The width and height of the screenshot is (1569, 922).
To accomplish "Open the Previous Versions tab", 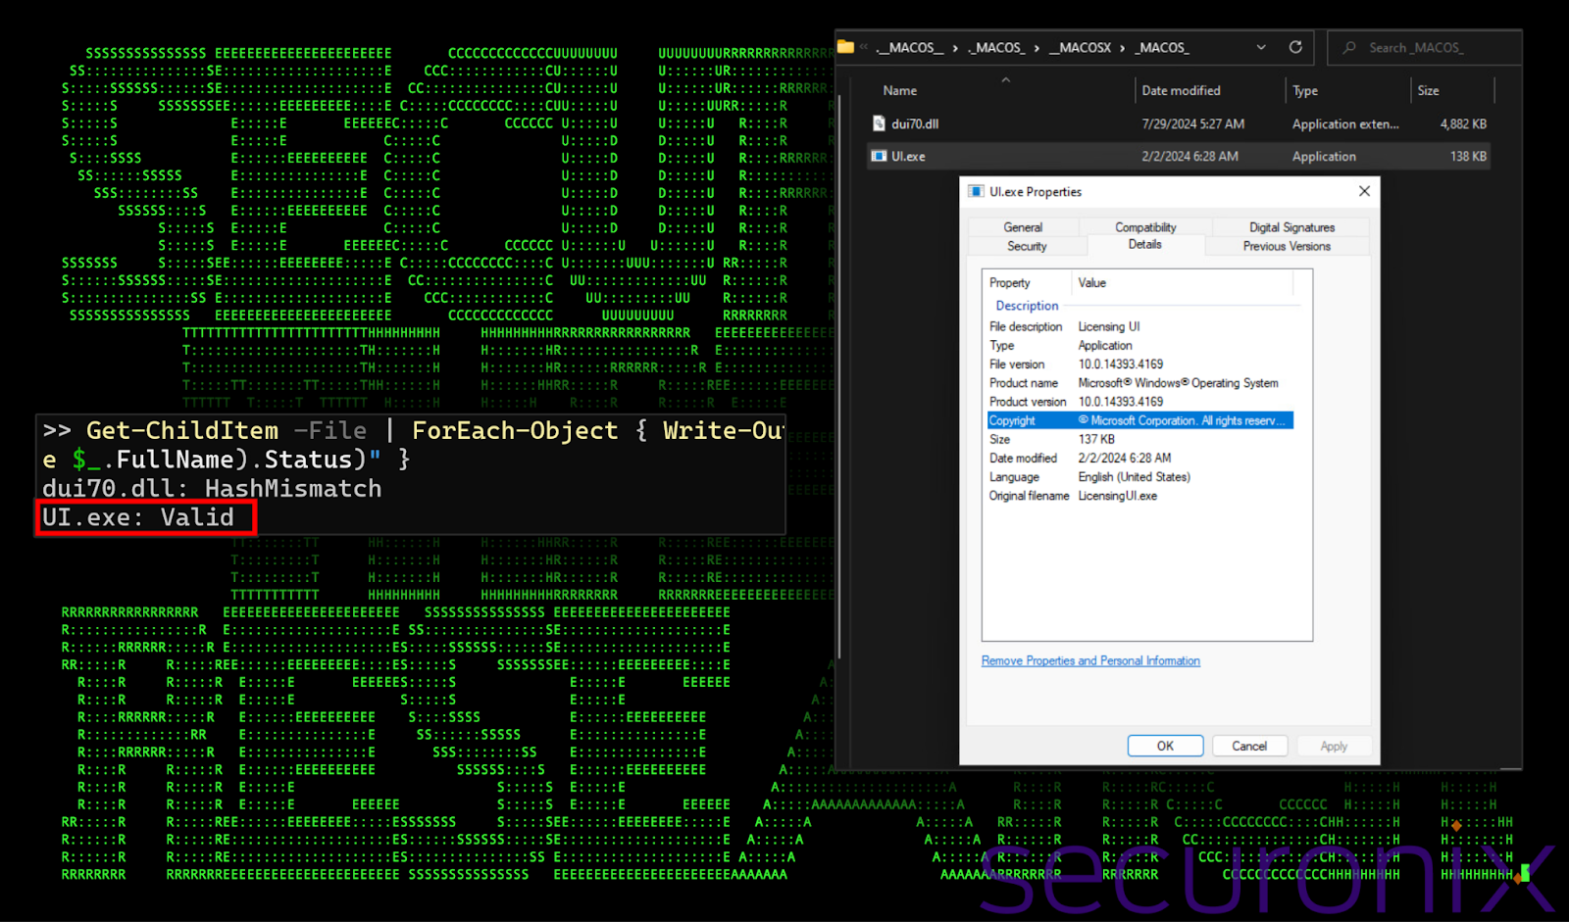I will (1287, 247).
